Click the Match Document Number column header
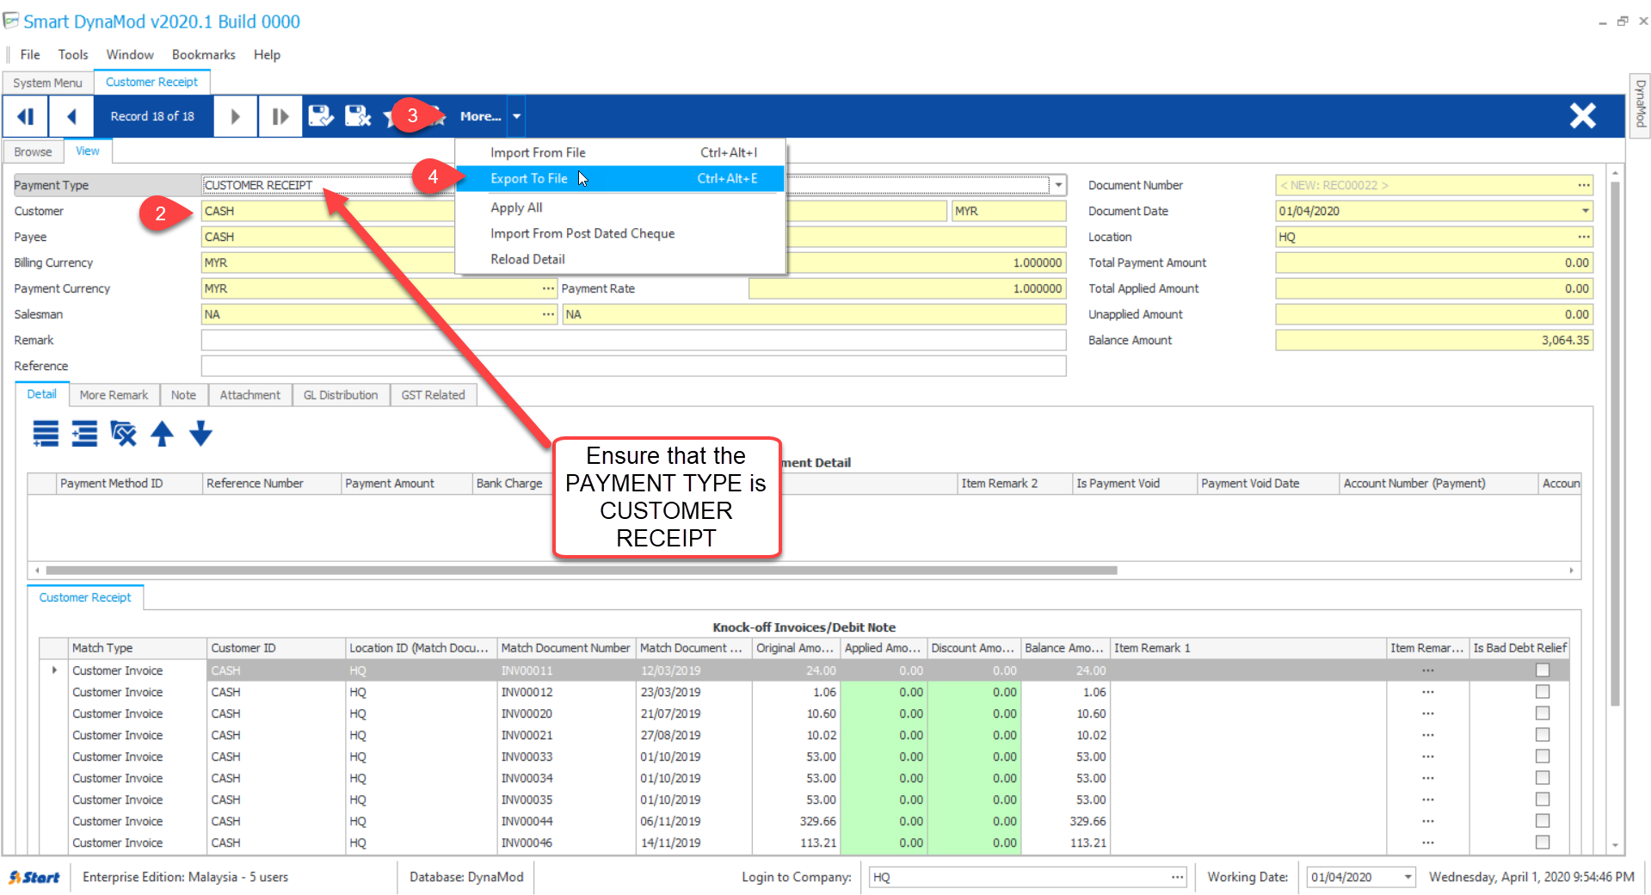Viewport: 1651px width, 895px height. click(x=566, y=648)
